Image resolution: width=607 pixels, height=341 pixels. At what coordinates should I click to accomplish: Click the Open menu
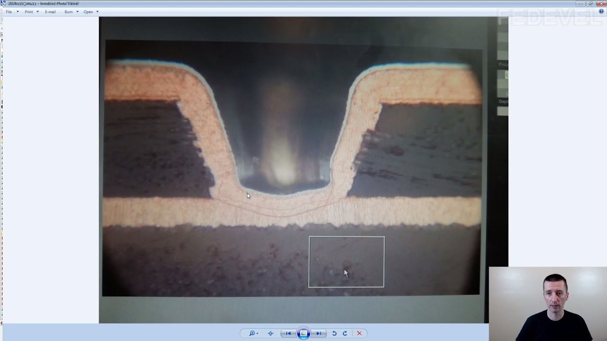coord(91,12)
